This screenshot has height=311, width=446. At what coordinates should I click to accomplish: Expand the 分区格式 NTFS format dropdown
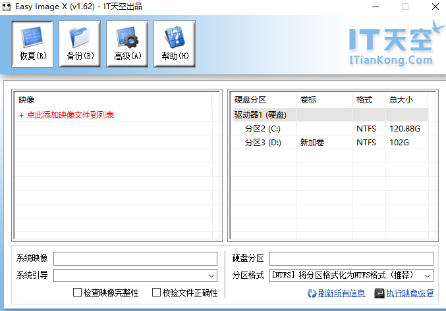(428, 275)
